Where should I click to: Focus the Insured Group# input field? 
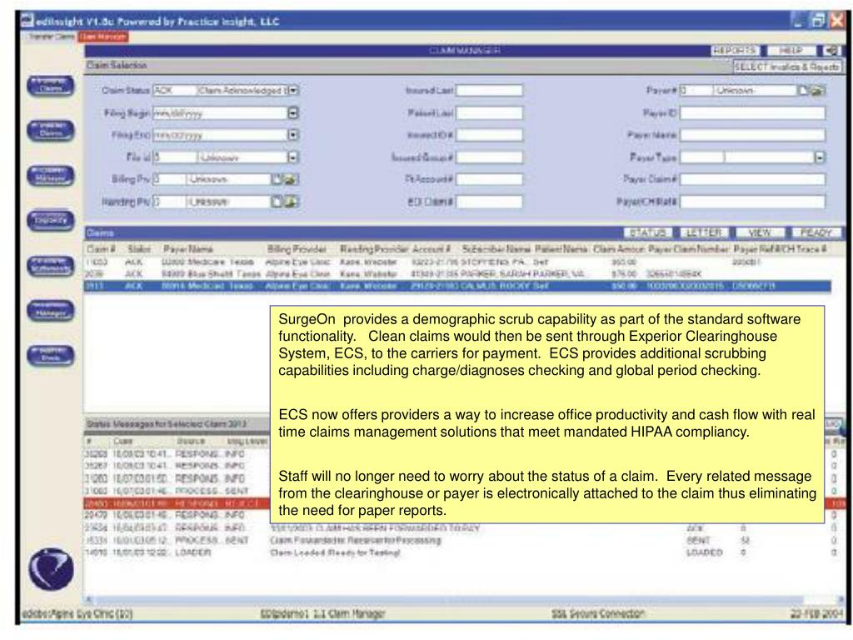[489, 157]
